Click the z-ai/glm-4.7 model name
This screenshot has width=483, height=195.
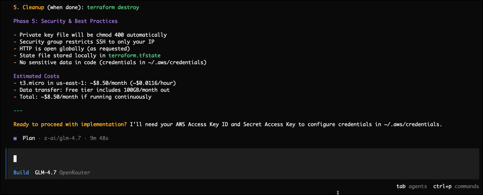pyautogui.click(x=62, y=138)
